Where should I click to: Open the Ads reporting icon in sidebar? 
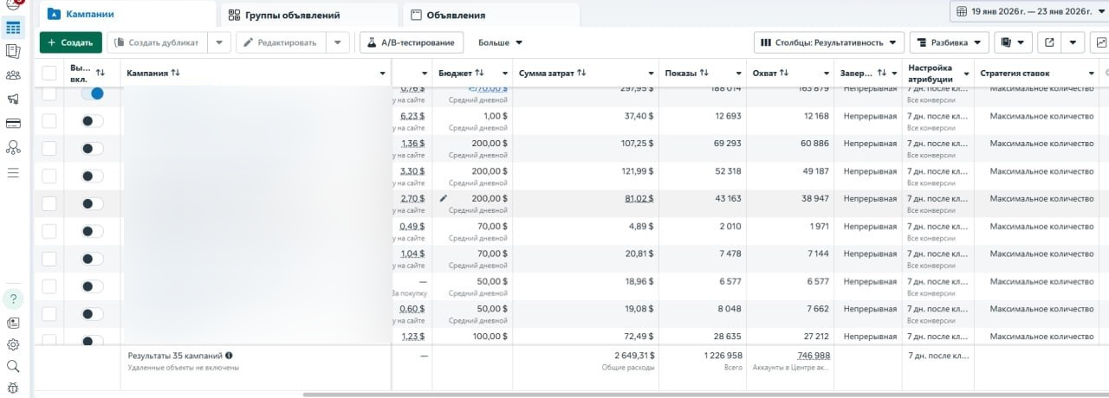pos(13,51)
